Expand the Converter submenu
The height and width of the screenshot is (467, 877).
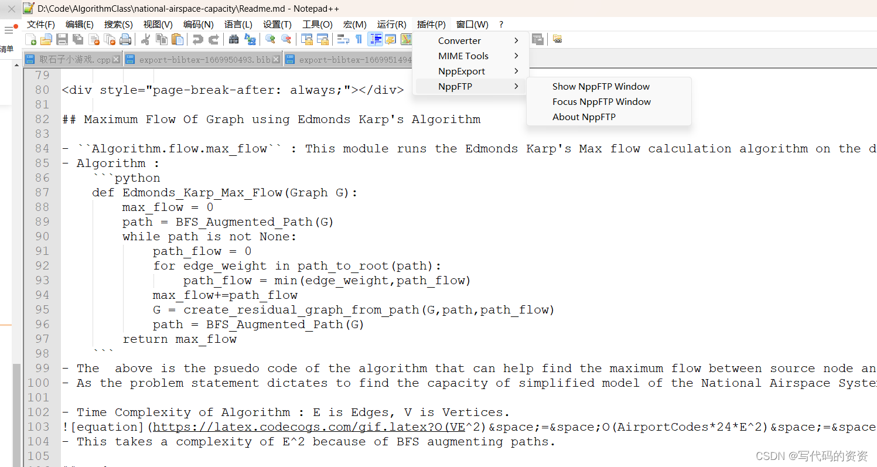[x=471, y=40]
